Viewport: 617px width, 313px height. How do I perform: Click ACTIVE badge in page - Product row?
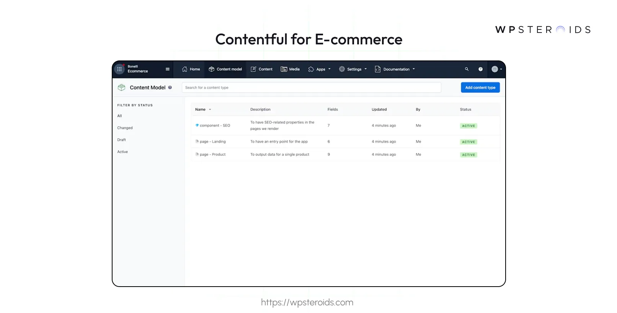click(468, 155)
